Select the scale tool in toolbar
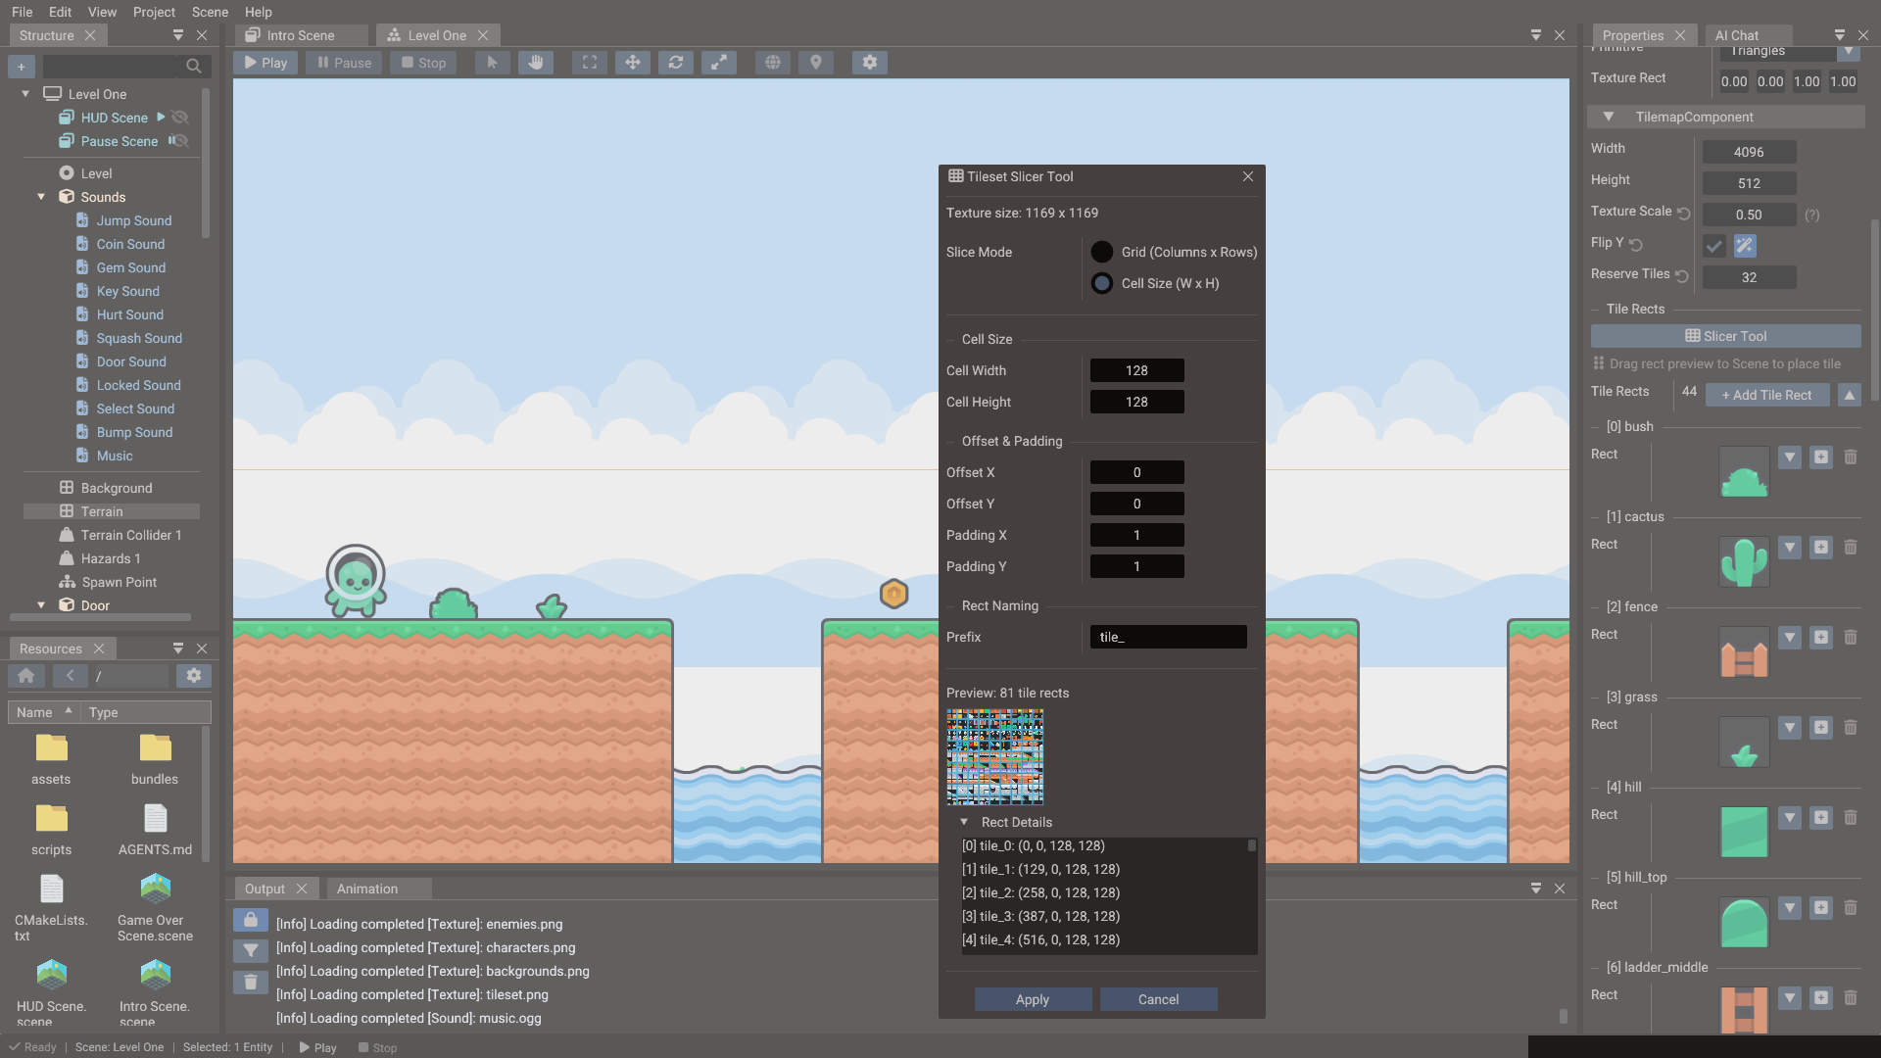This screenshot has width=1881, height=1058. point(719,63)
